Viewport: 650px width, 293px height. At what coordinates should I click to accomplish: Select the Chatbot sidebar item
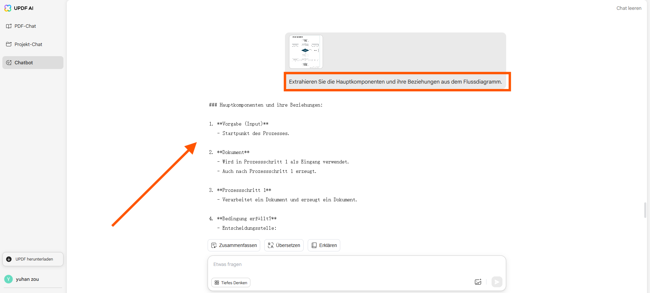point(33,63)
